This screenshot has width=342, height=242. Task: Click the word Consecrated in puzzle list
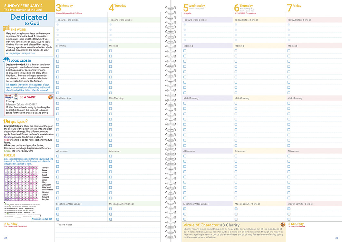pos(48,190)
